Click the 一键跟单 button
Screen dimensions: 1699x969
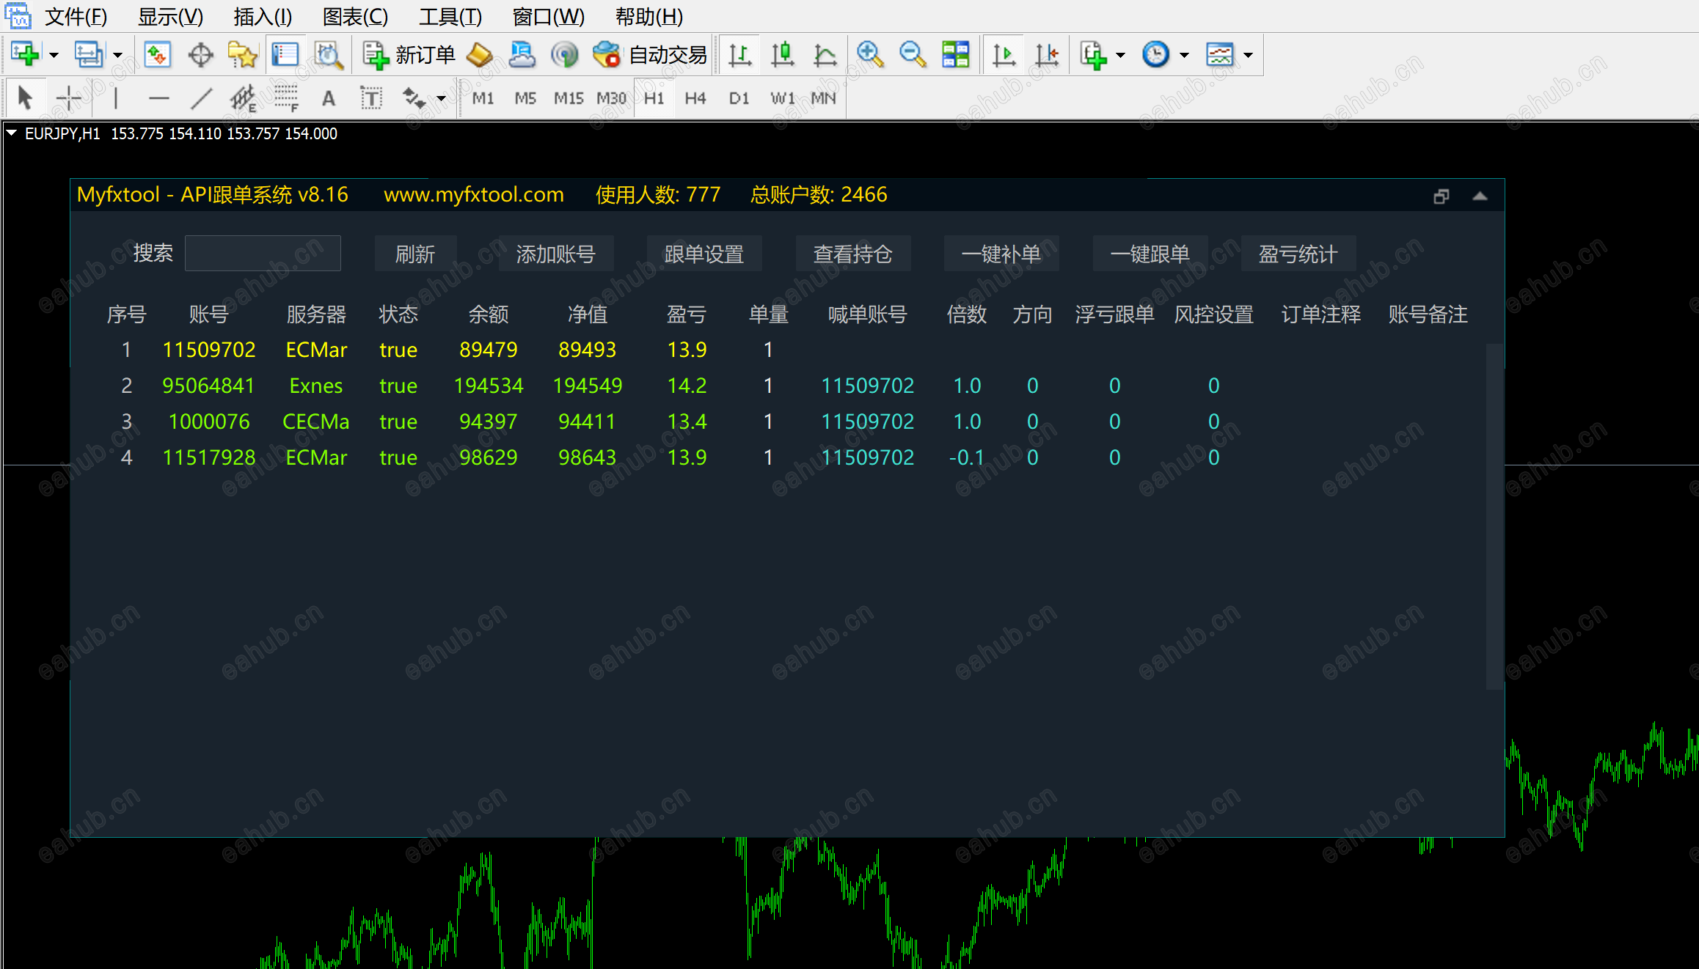[1150, 254]
